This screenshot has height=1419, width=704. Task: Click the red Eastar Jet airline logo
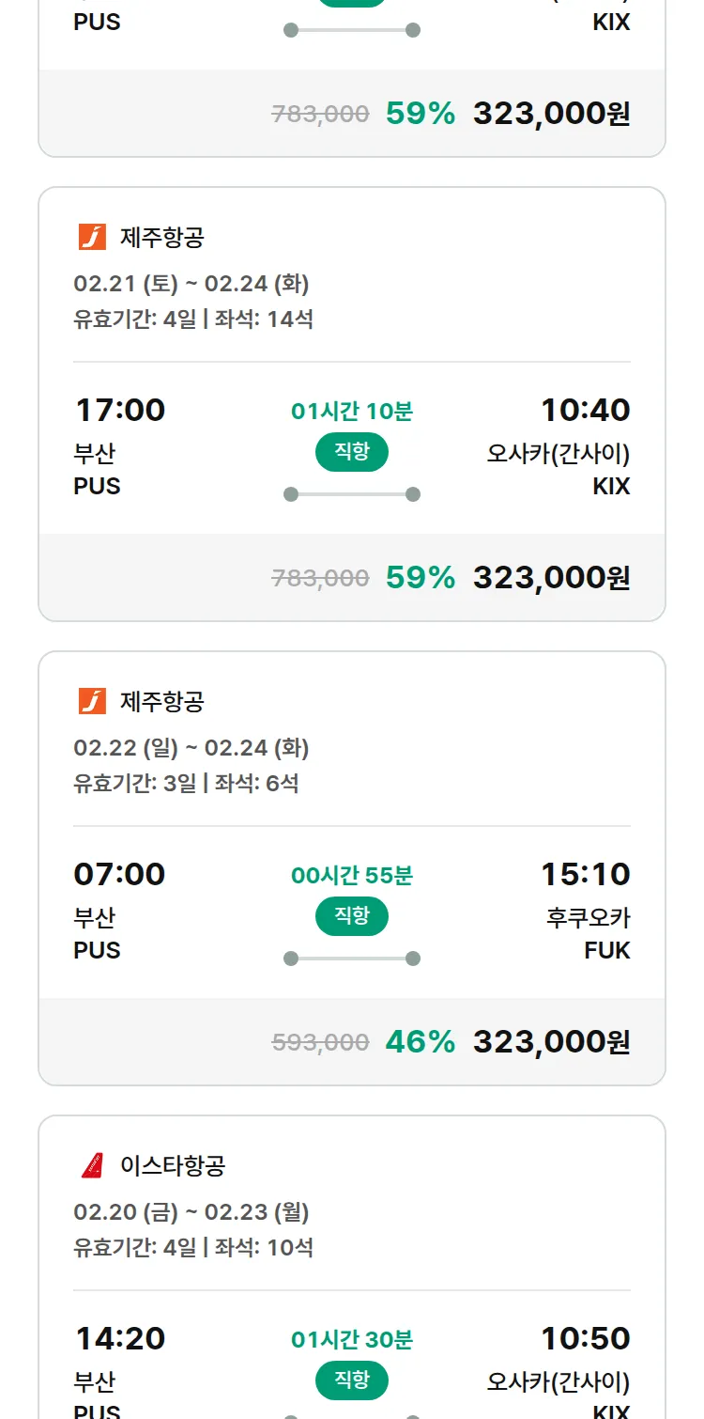(x=92, y=1166)
